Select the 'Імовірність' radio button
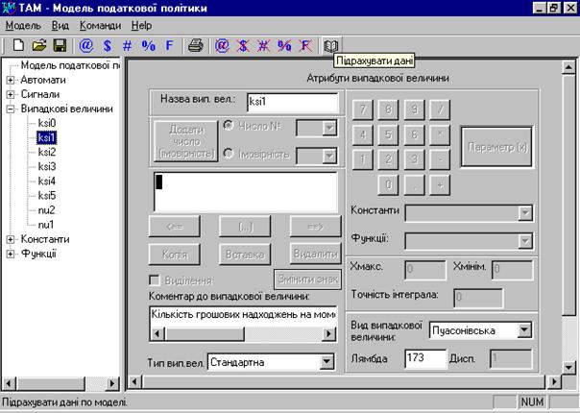Image resolution: width=580 pixels, height=413 pixels. click(x=230, y=153)
